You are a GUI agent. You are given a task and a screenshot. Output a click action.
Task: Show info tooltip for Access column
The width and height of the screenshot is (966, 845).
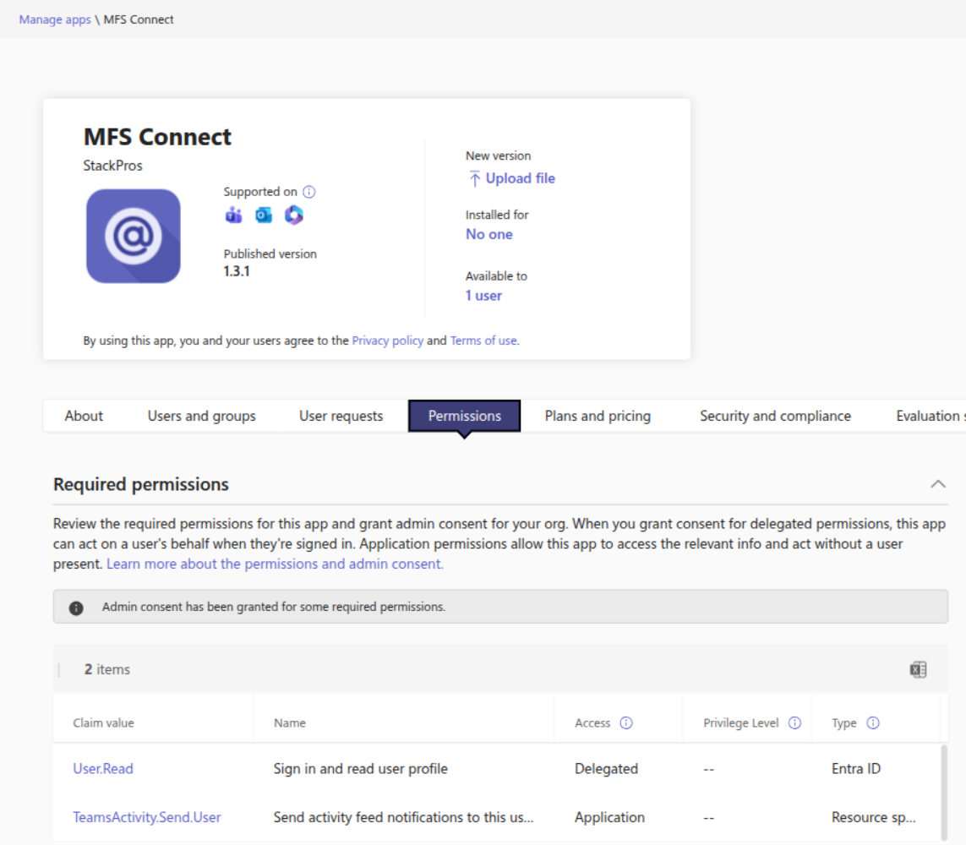tap(626, 723)
